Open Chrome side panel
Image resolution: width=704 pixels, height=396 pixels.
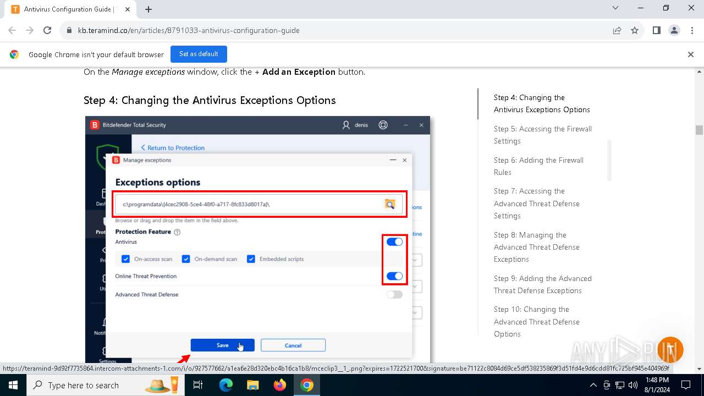pos(657,30)
